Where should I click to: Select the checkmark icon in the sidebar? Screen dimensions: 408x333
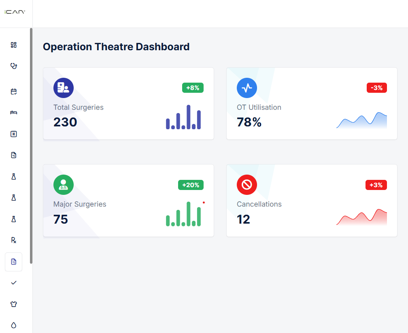13,283
